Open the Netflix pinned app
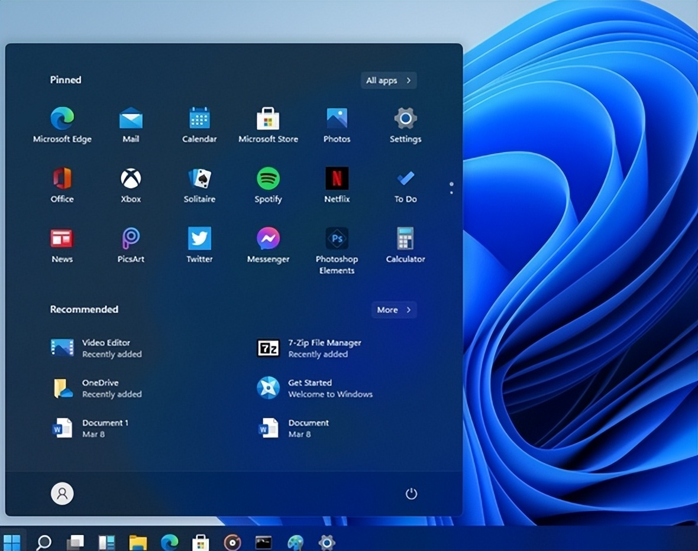698x551 pixels. pos(337,179)
